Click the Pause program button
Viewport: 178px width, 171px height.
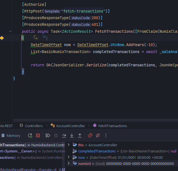56,135
